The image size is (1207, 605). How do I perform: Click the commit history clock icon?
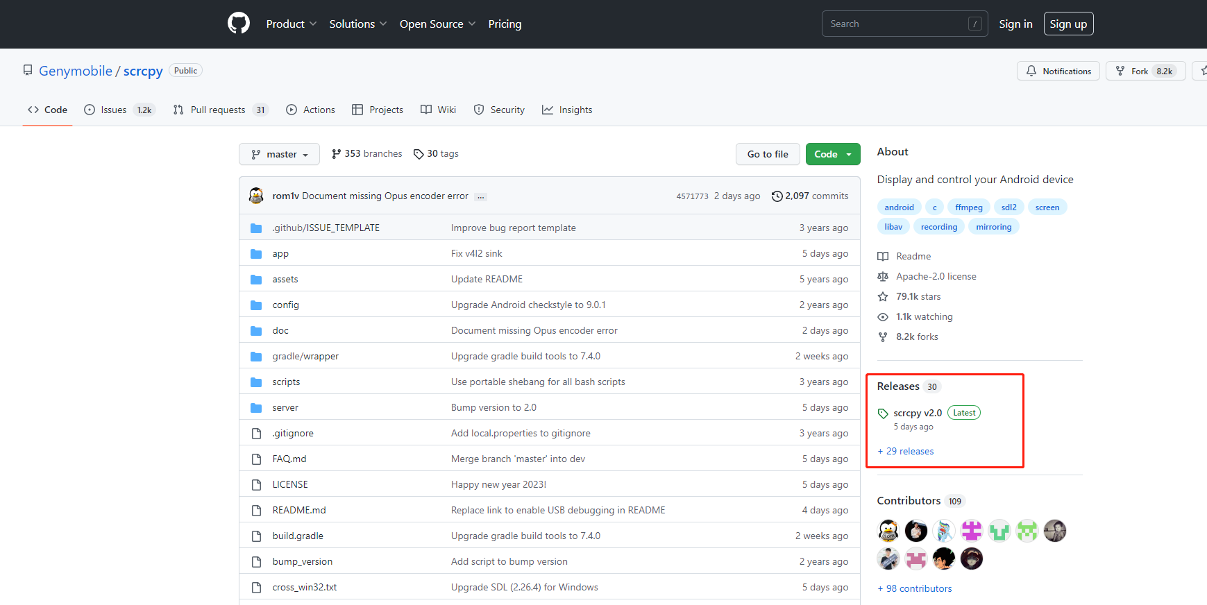click(777, 196)
